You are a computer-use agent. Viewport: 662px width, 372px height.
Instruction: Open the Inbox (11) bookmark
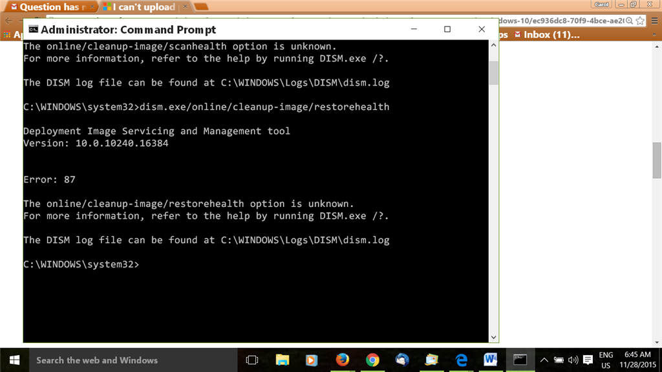[547, 35]
